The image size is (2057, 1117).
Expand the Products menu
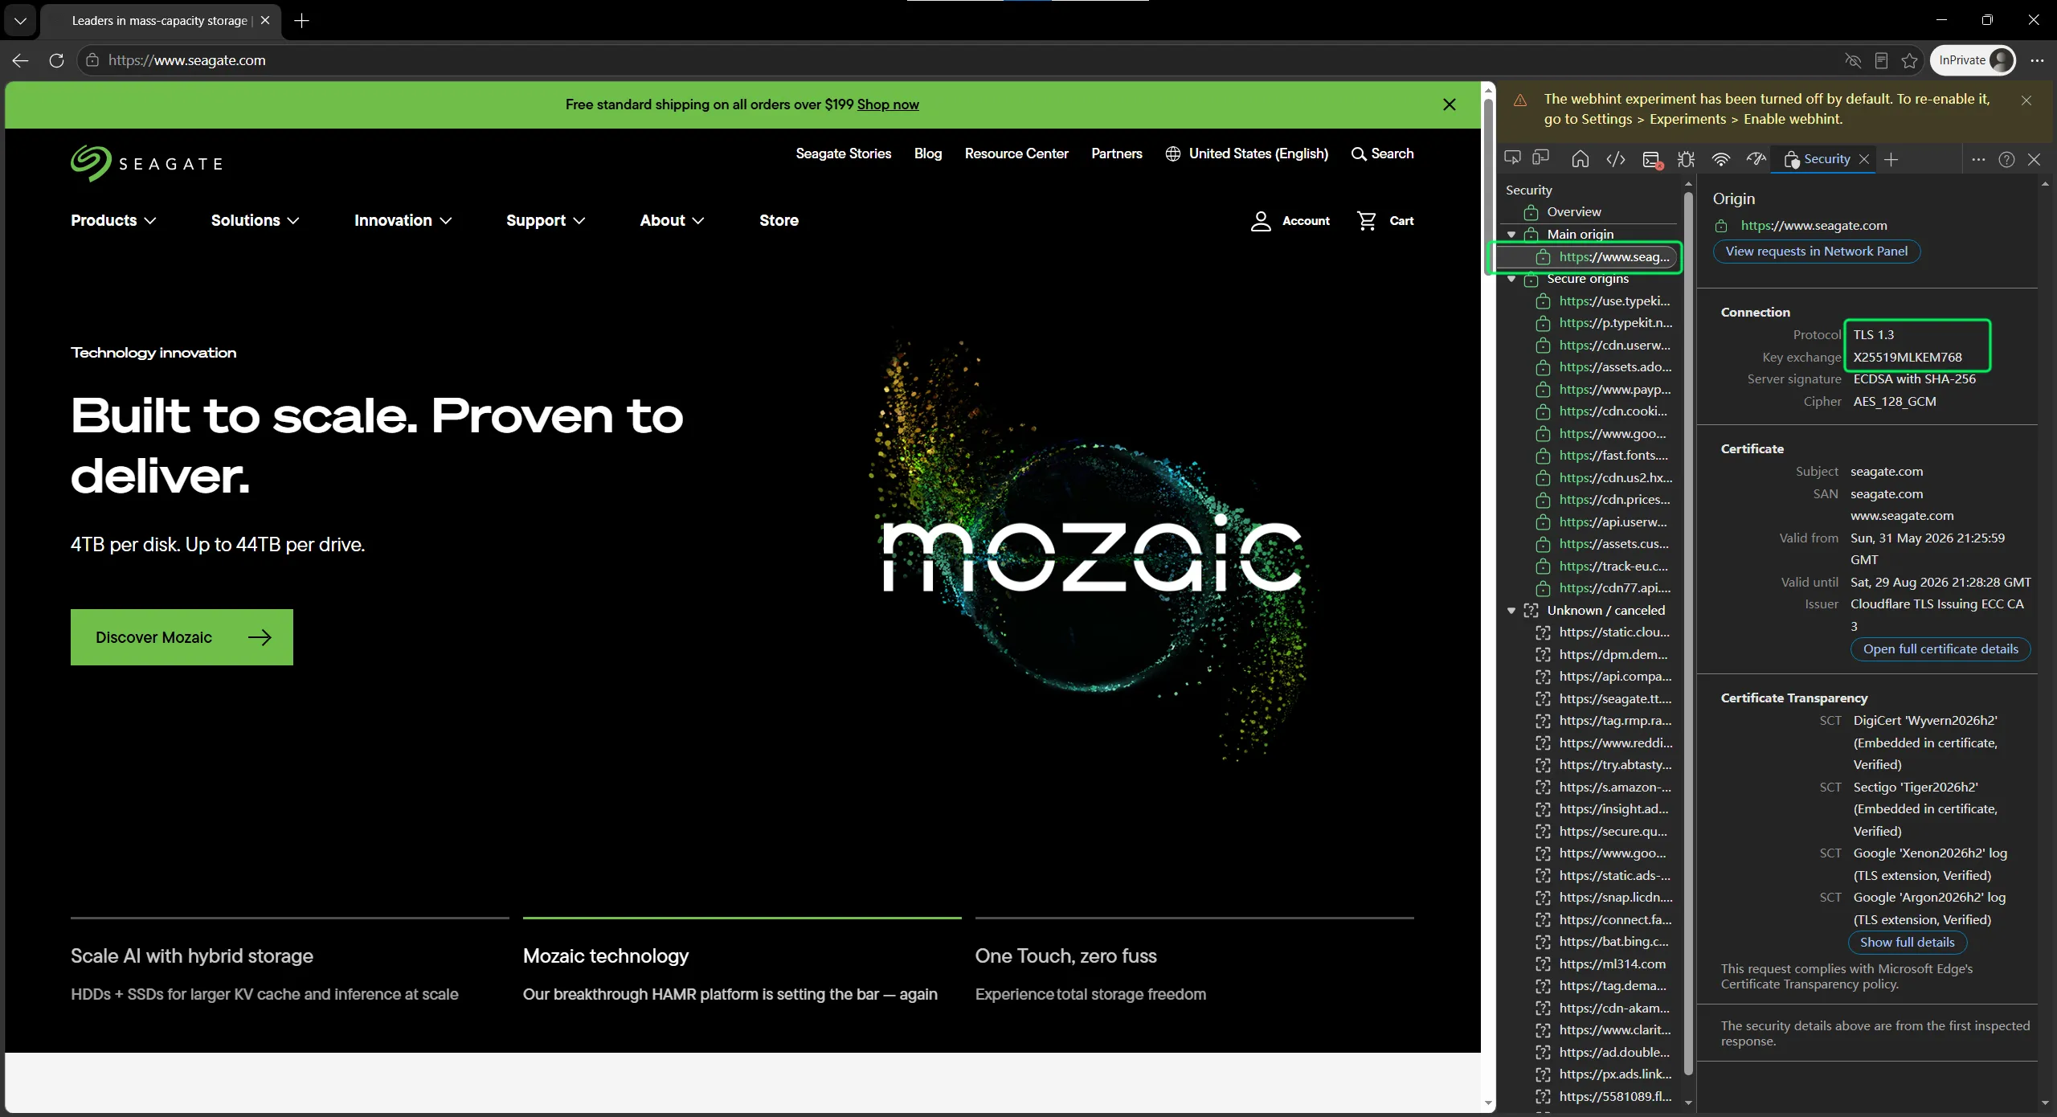click(x=113, y=220)
